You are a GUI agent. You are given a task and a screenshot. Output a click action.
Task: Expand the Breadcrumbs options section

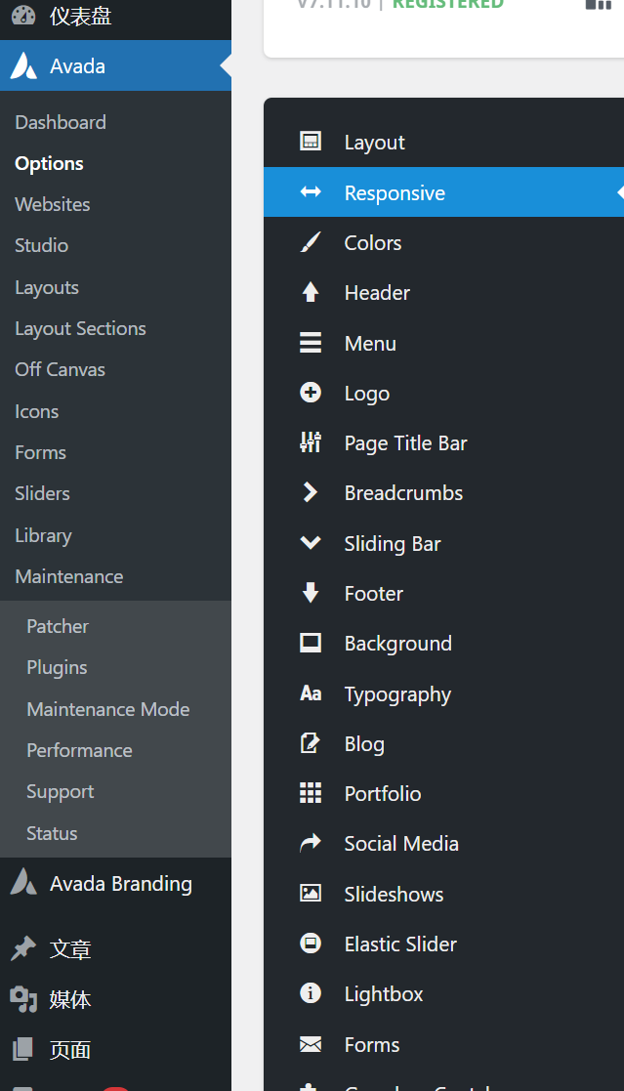coord(403,493)
